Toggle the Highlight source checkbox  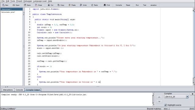pyautogui.click(x=165, y=105)
